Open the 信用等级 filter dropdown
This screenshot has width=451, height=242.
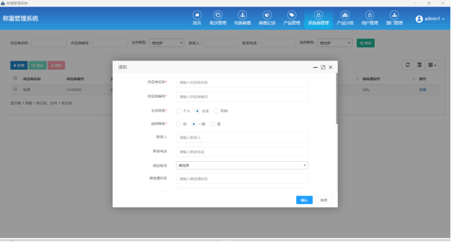(x=335, y=43)
